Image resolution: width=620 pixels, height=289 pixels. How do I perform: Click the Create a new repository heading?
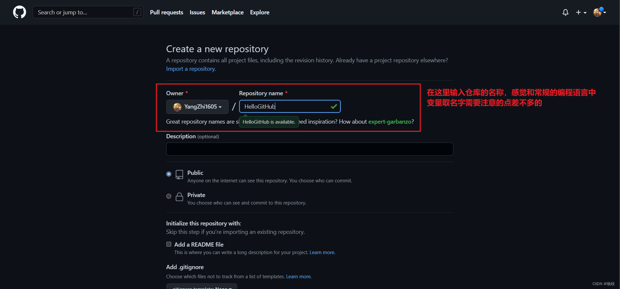(x=217, y=49)
